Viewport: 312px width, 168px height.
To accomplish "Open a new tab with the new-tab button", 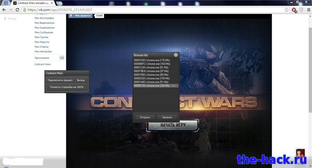I will click(59, 3).
